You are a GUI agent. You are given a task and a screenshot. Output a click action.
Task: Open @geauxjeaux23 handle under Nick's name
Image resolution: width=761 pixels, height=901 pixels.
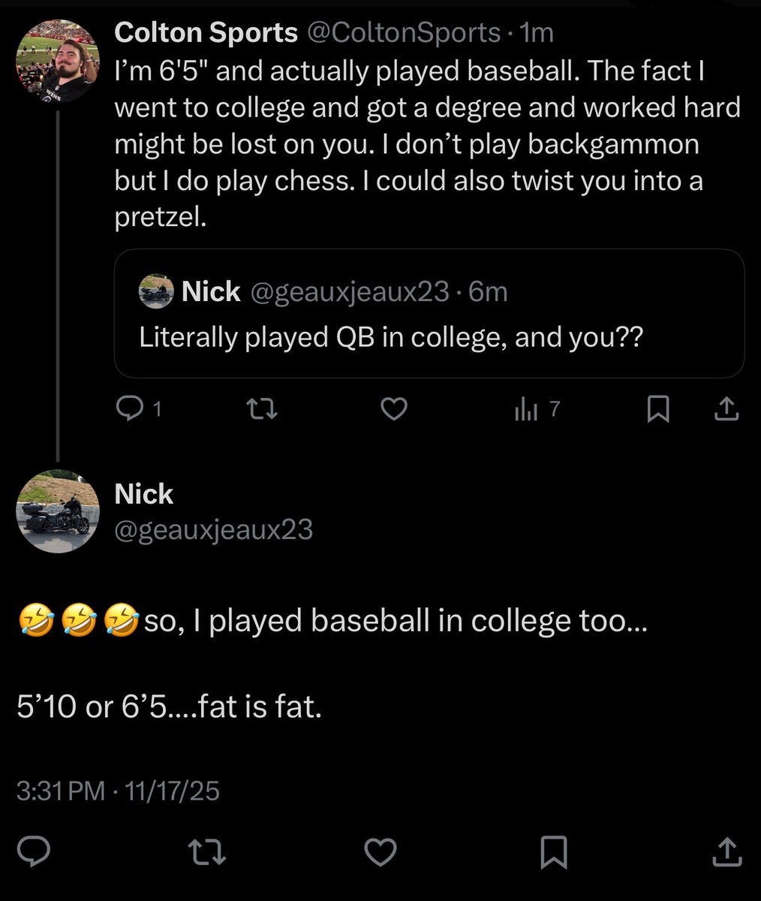(213, 529)
